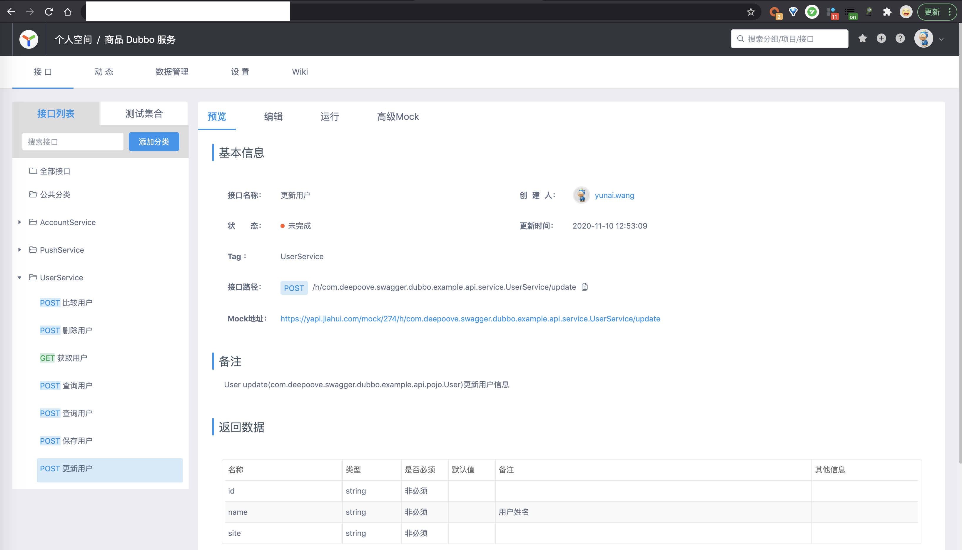Copy the interface path using the clipboard icon

[x=585, y=287]
